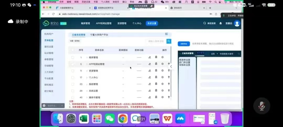Delete the 资源管理 menu via trash icon

156,71
